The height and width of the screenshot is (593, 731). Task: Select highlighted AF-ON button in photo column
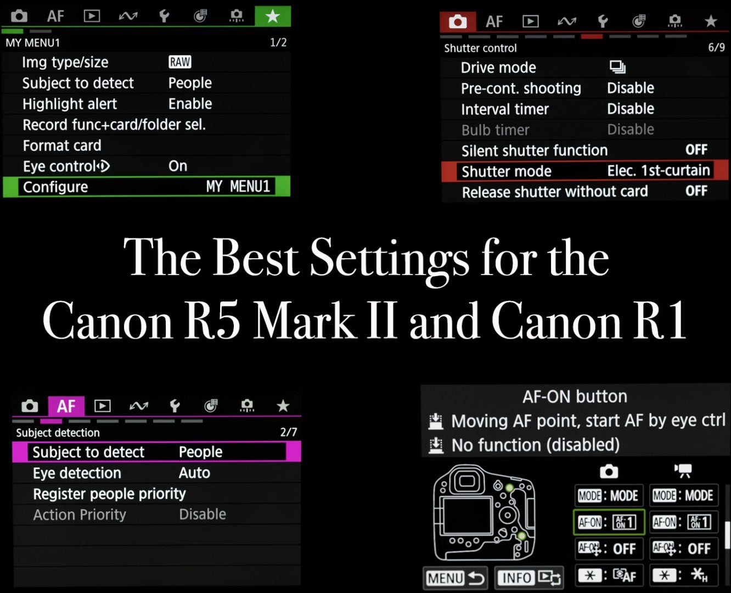[x=608, y=522]
